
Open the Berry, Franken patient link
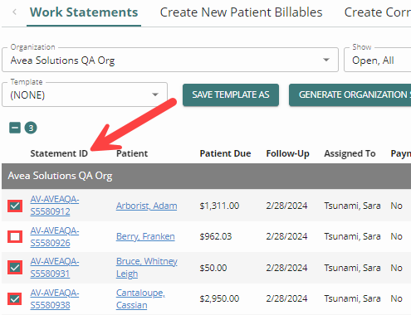145,236
